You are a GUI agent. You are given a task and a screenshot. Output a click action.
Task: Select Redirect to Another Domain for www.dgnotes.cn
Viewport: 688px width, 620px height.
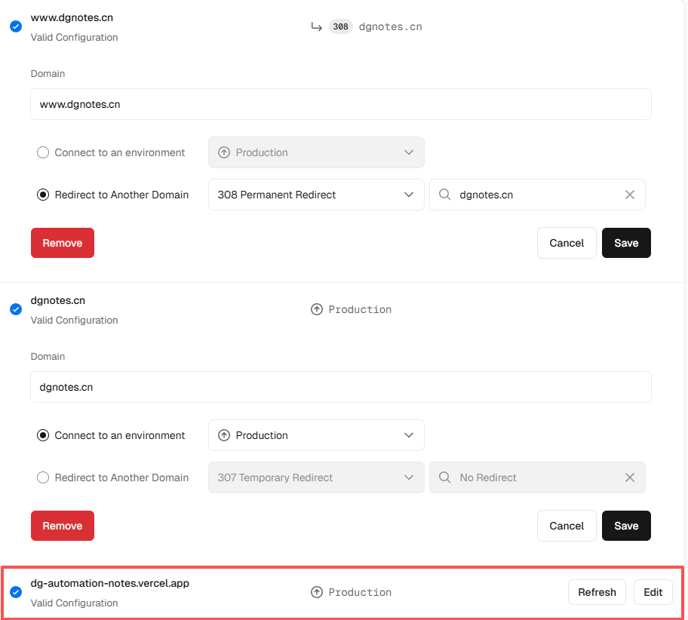(43, 195)
